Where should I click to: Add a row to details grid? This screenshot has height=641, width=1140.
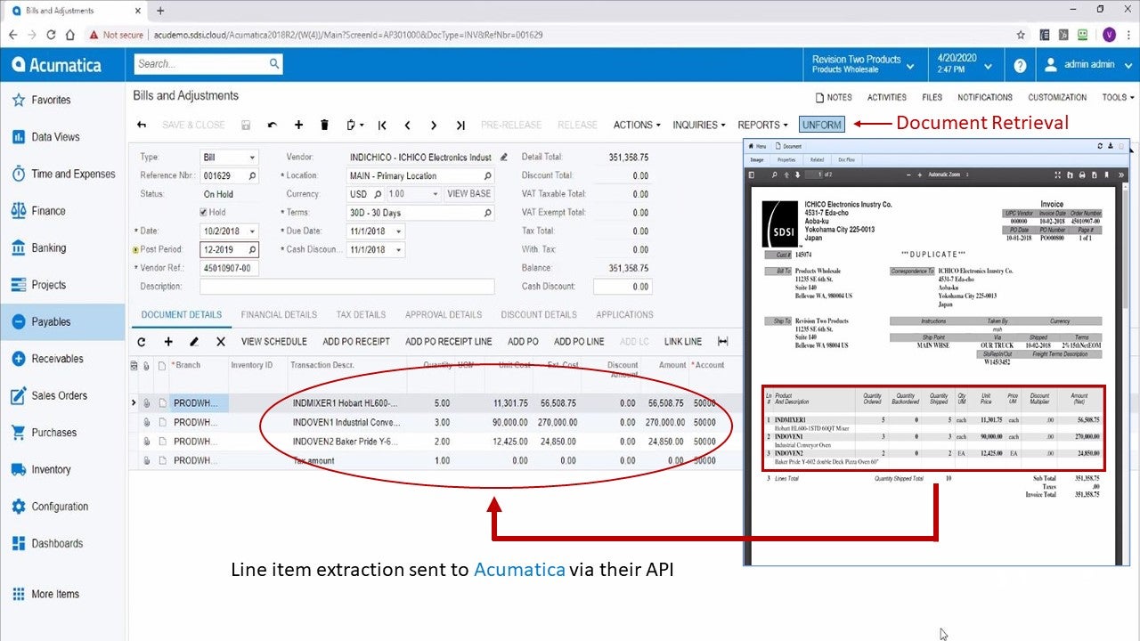[167, 342]
